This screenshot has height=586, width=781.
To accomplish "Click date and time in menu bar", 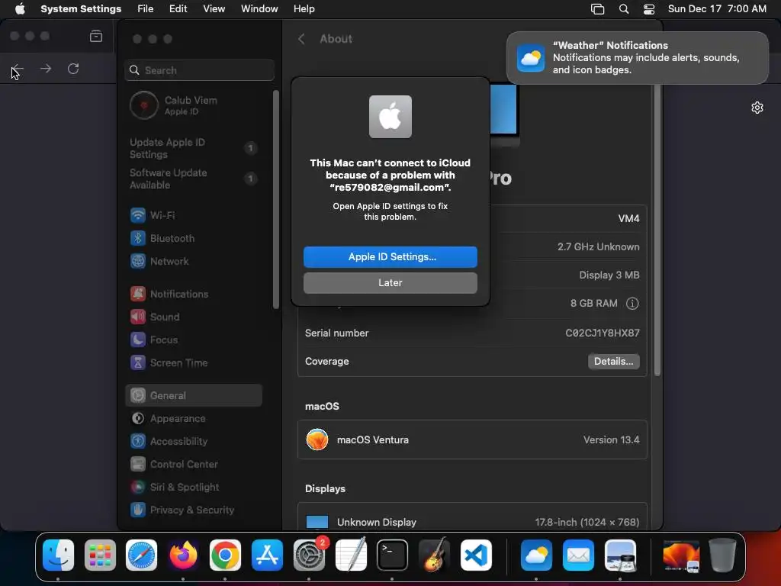I will [717, 9].
